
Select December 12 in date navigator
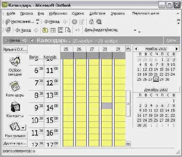tap(156, 110)
